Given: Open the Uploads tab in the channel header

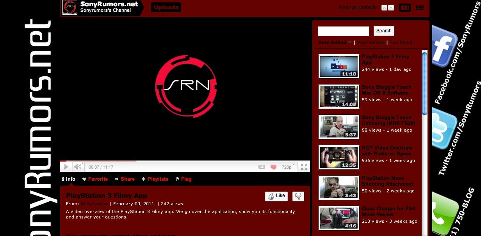Looking at the screenshot, I should [x=166, y=7].
